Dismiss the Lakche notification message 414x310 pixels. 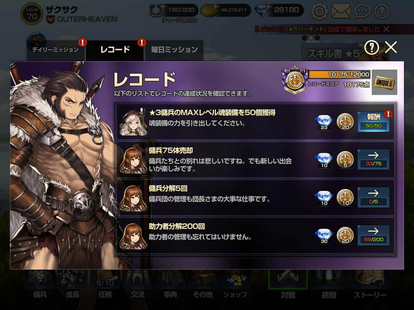pos(386,29)
